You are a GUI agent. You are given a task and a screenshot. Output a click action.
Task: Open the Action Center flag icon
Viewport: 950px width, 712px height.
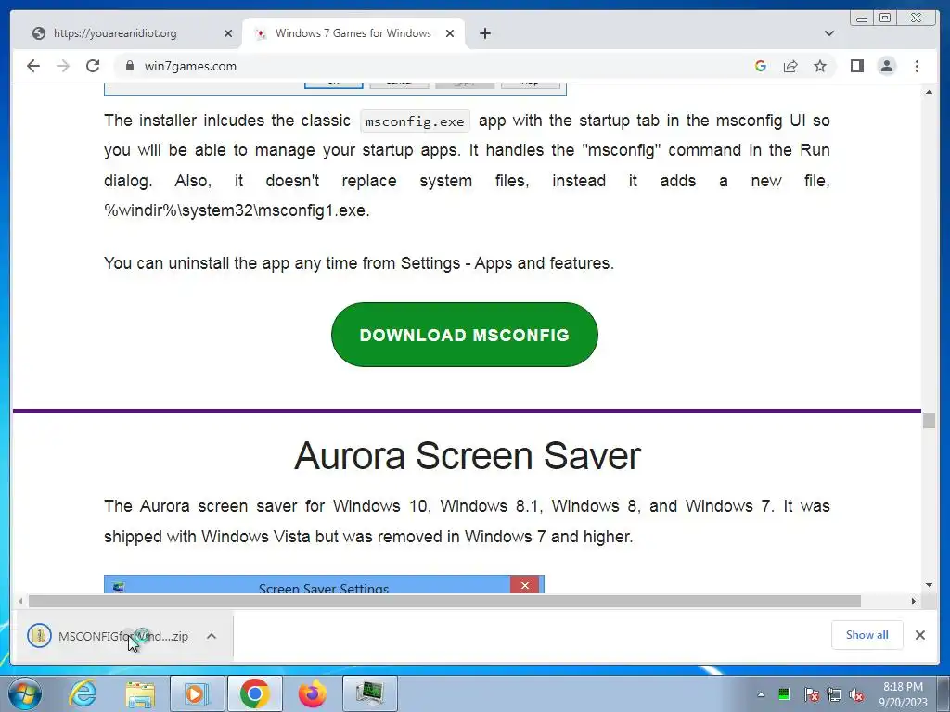[811, 694]
